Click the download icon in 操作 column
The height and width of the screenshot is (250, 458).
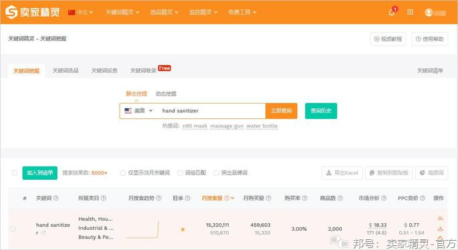440,229
